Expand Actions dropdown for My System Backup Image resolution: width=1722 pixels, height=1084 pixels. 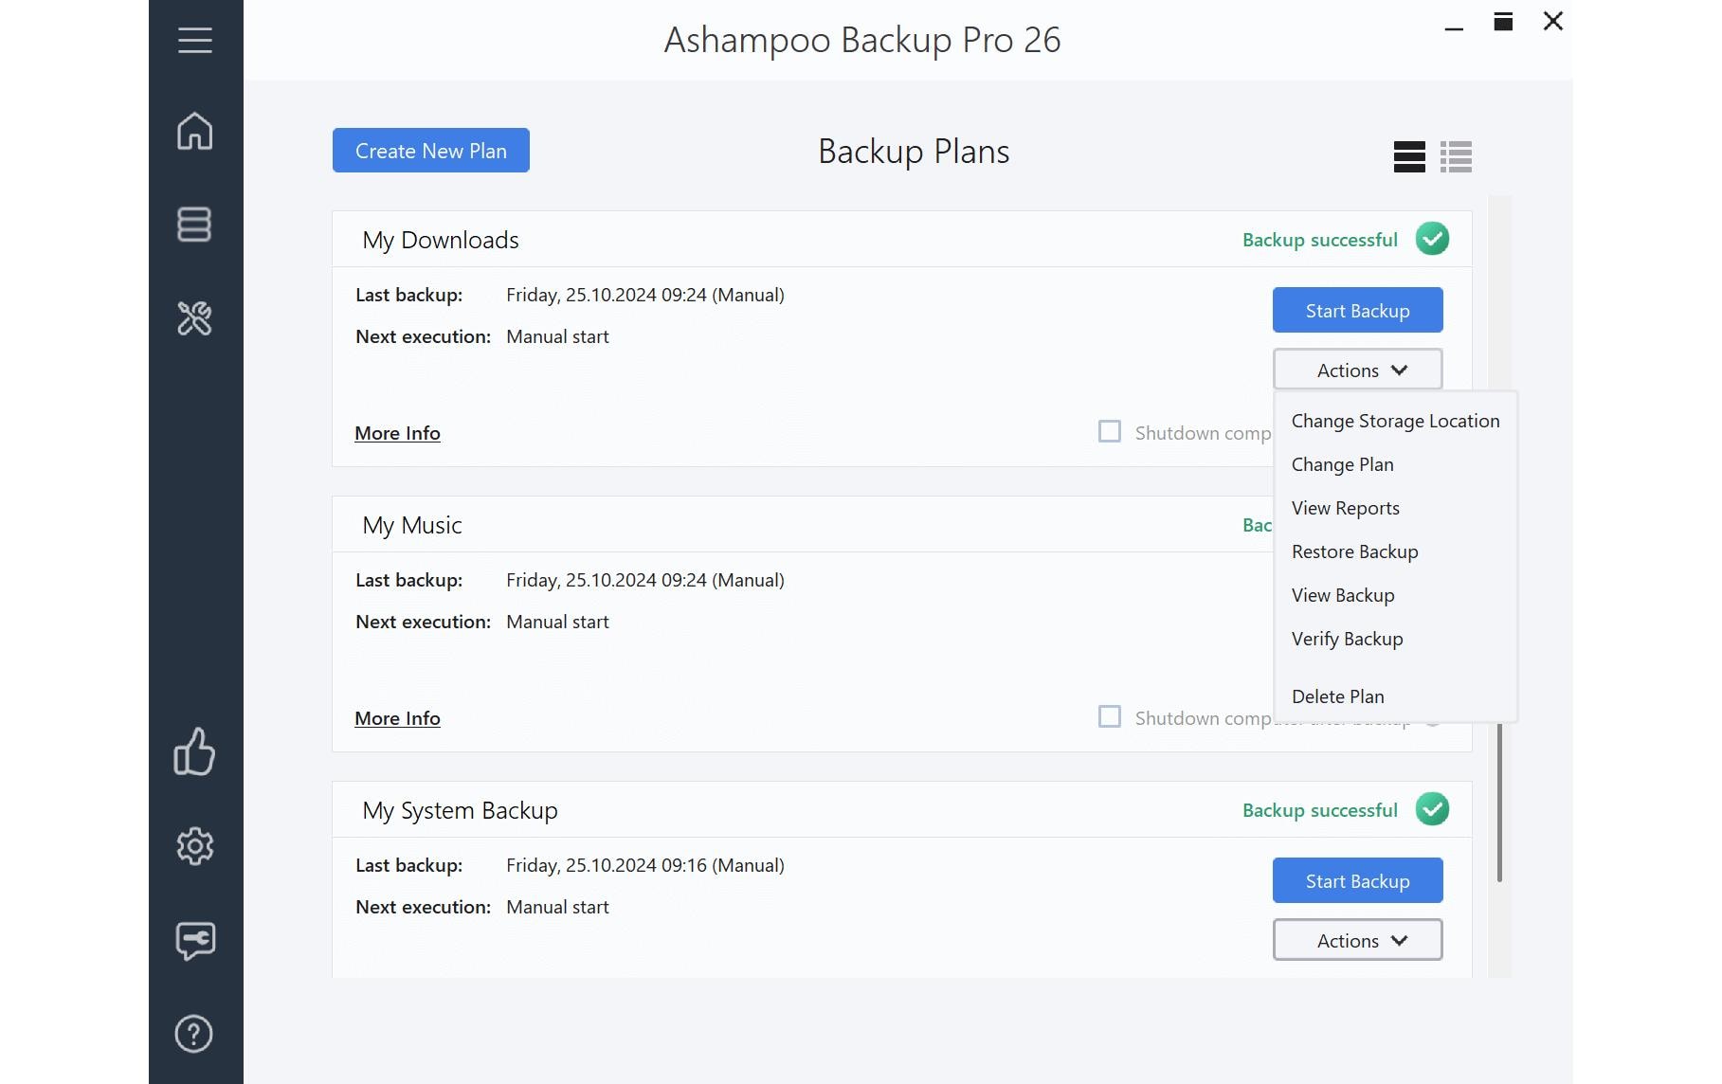tap(1357, 940)
